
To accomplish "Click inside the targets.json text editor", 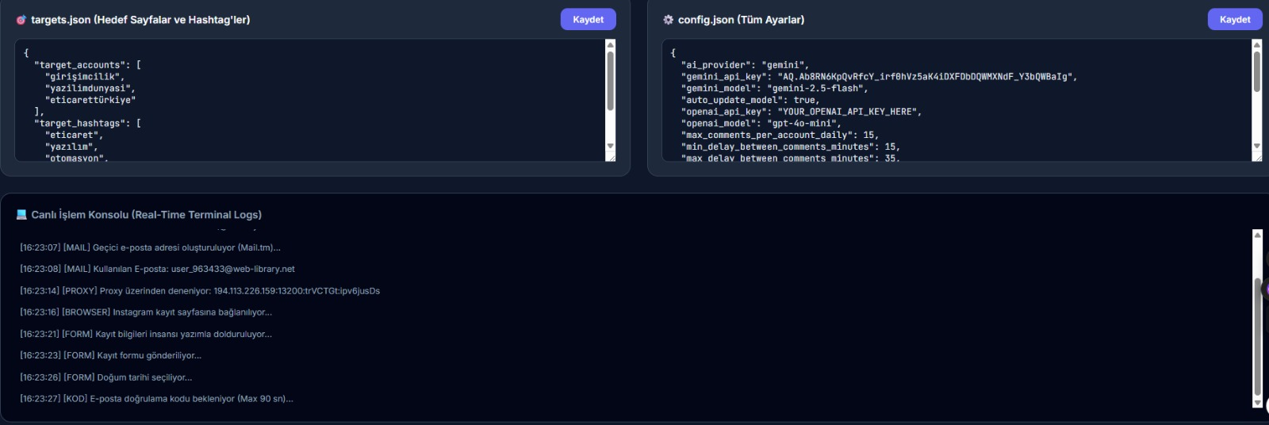I will coord(309,100).
